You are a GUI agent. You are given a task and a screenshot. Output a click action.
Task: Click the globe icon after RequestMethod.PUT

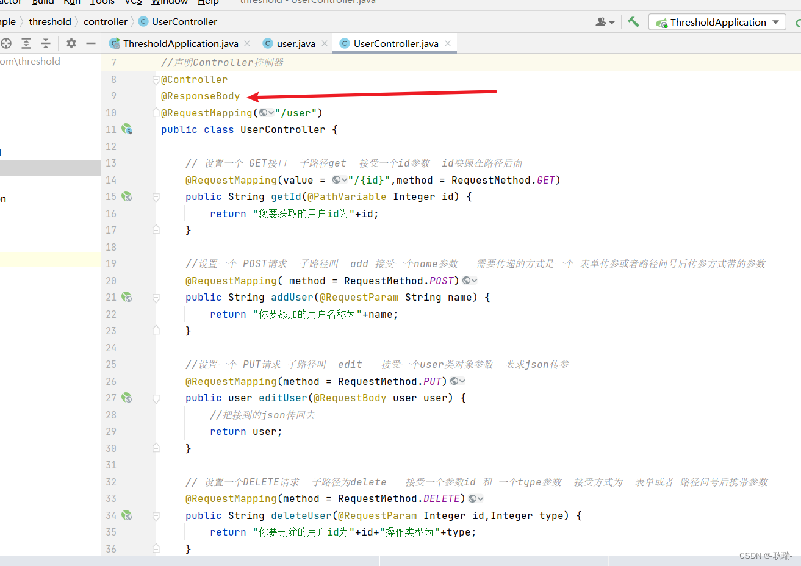click(x=458, y=381)
